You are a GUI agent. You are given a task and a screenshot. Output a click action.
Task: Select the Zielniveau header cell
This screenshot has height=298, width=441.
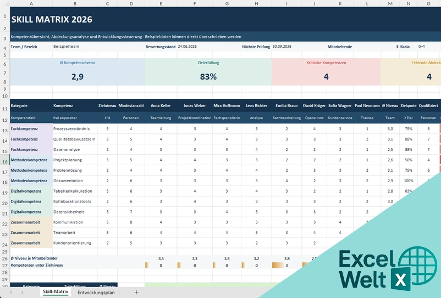[x=107, y=105]
